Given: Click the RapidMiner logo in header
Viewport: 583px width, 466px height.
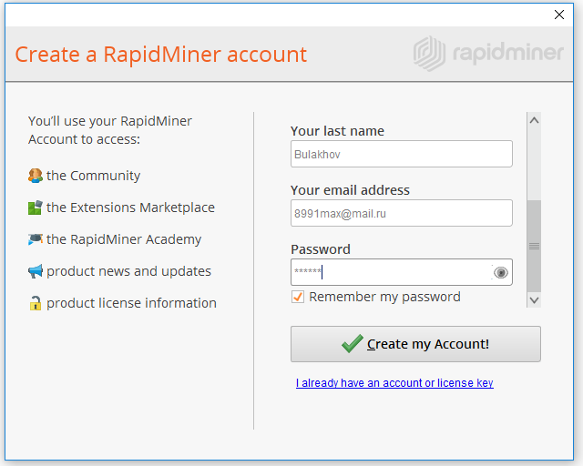Looking at the screenshot, I should pos(488,54).
